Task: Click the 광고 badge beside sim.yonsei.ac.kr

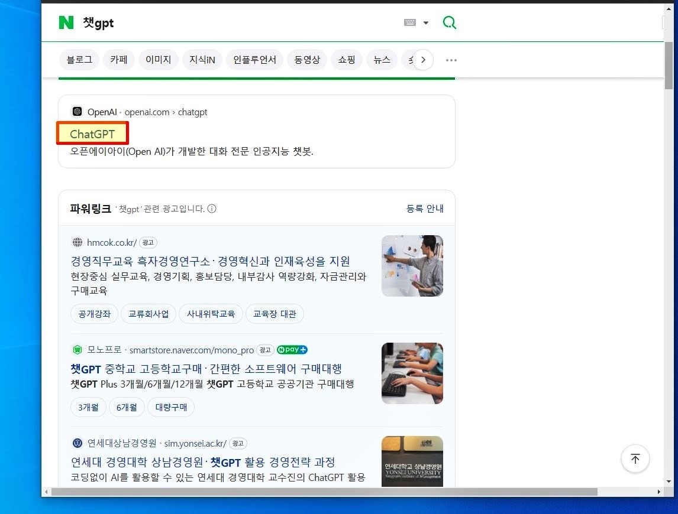Action: [x=238, y=443]
